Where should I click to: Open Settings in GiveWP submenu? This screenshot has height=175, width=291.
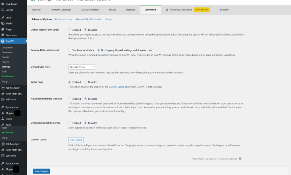6,67
